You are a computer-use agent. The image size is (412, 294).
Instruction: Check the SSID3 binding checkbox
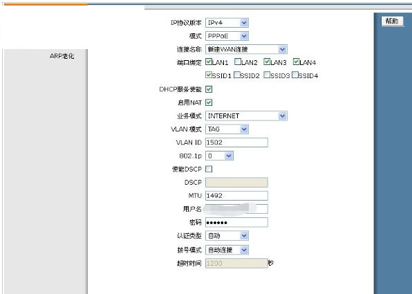point(267,75)
